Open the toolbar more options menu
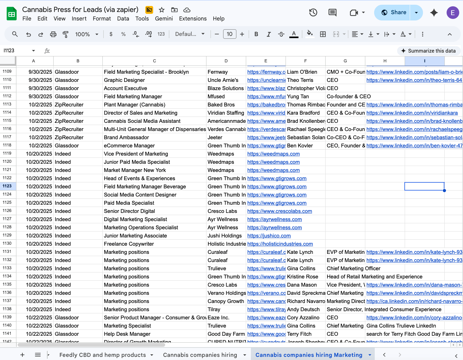 (423, 34)
